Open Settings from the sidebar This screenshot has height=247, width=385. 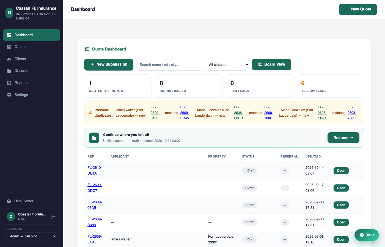[x=31, y=95]
